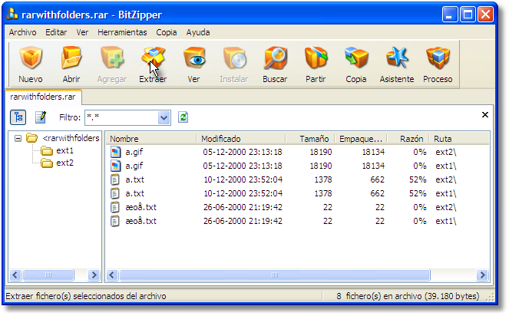Select a.txt in the ext2\ row
This screenshot has width=509, height=316.
coord(134,179)
